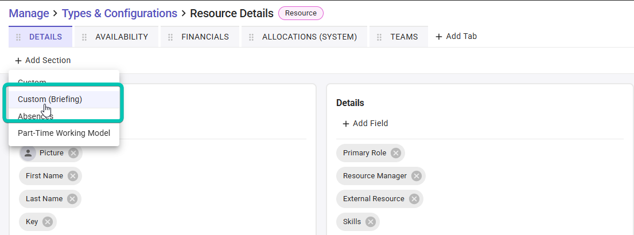This screenshot has width=634, height=235.
Task: Click Add Tab button
Action: point(456,36)
